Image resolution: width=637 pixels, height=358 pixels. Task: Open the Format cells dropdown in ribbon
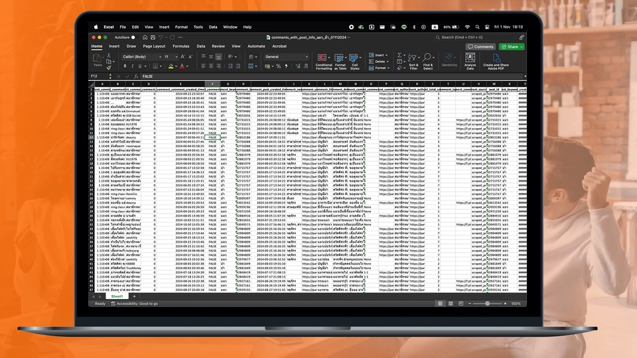point(379,68)
